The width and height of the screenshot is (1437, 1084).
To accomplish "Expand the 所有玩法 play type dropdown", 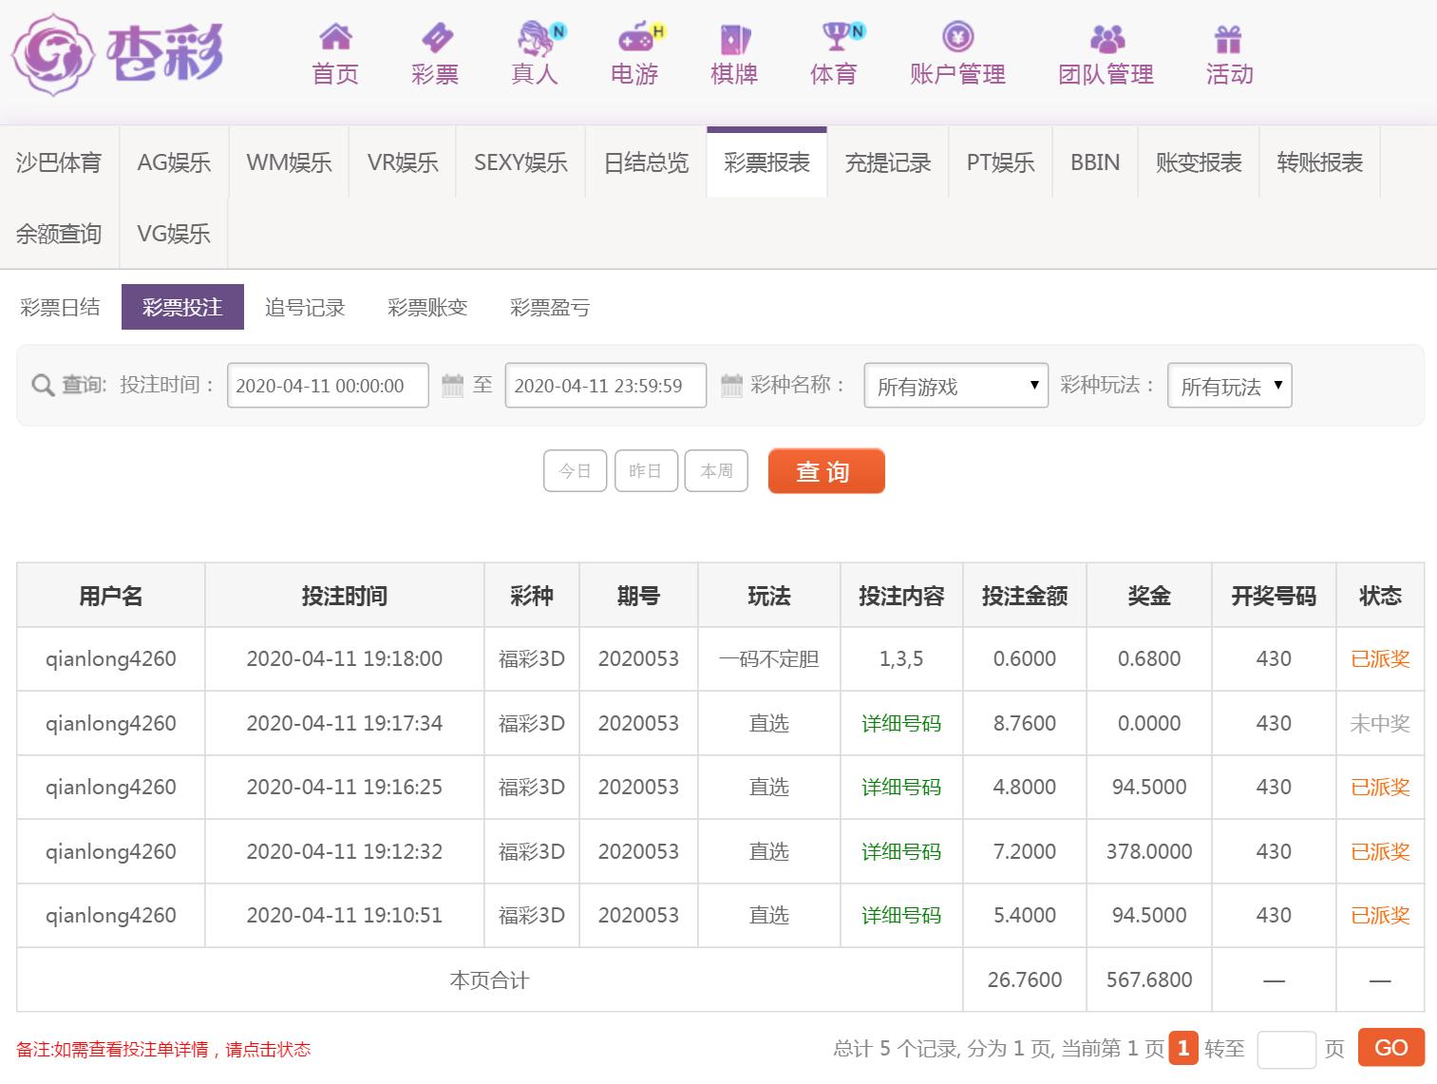I will coord(1230,386).
